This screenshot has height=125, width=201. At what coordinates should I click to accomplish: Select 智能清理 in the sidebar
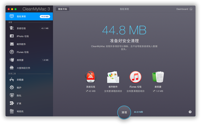coord(29,16)
